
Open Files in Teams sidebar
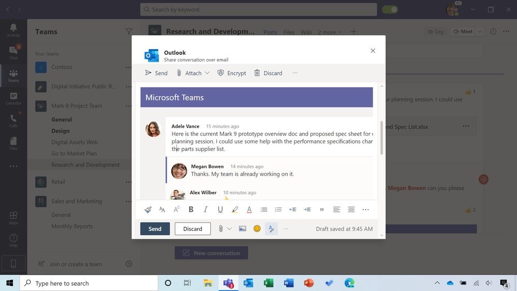13,143
